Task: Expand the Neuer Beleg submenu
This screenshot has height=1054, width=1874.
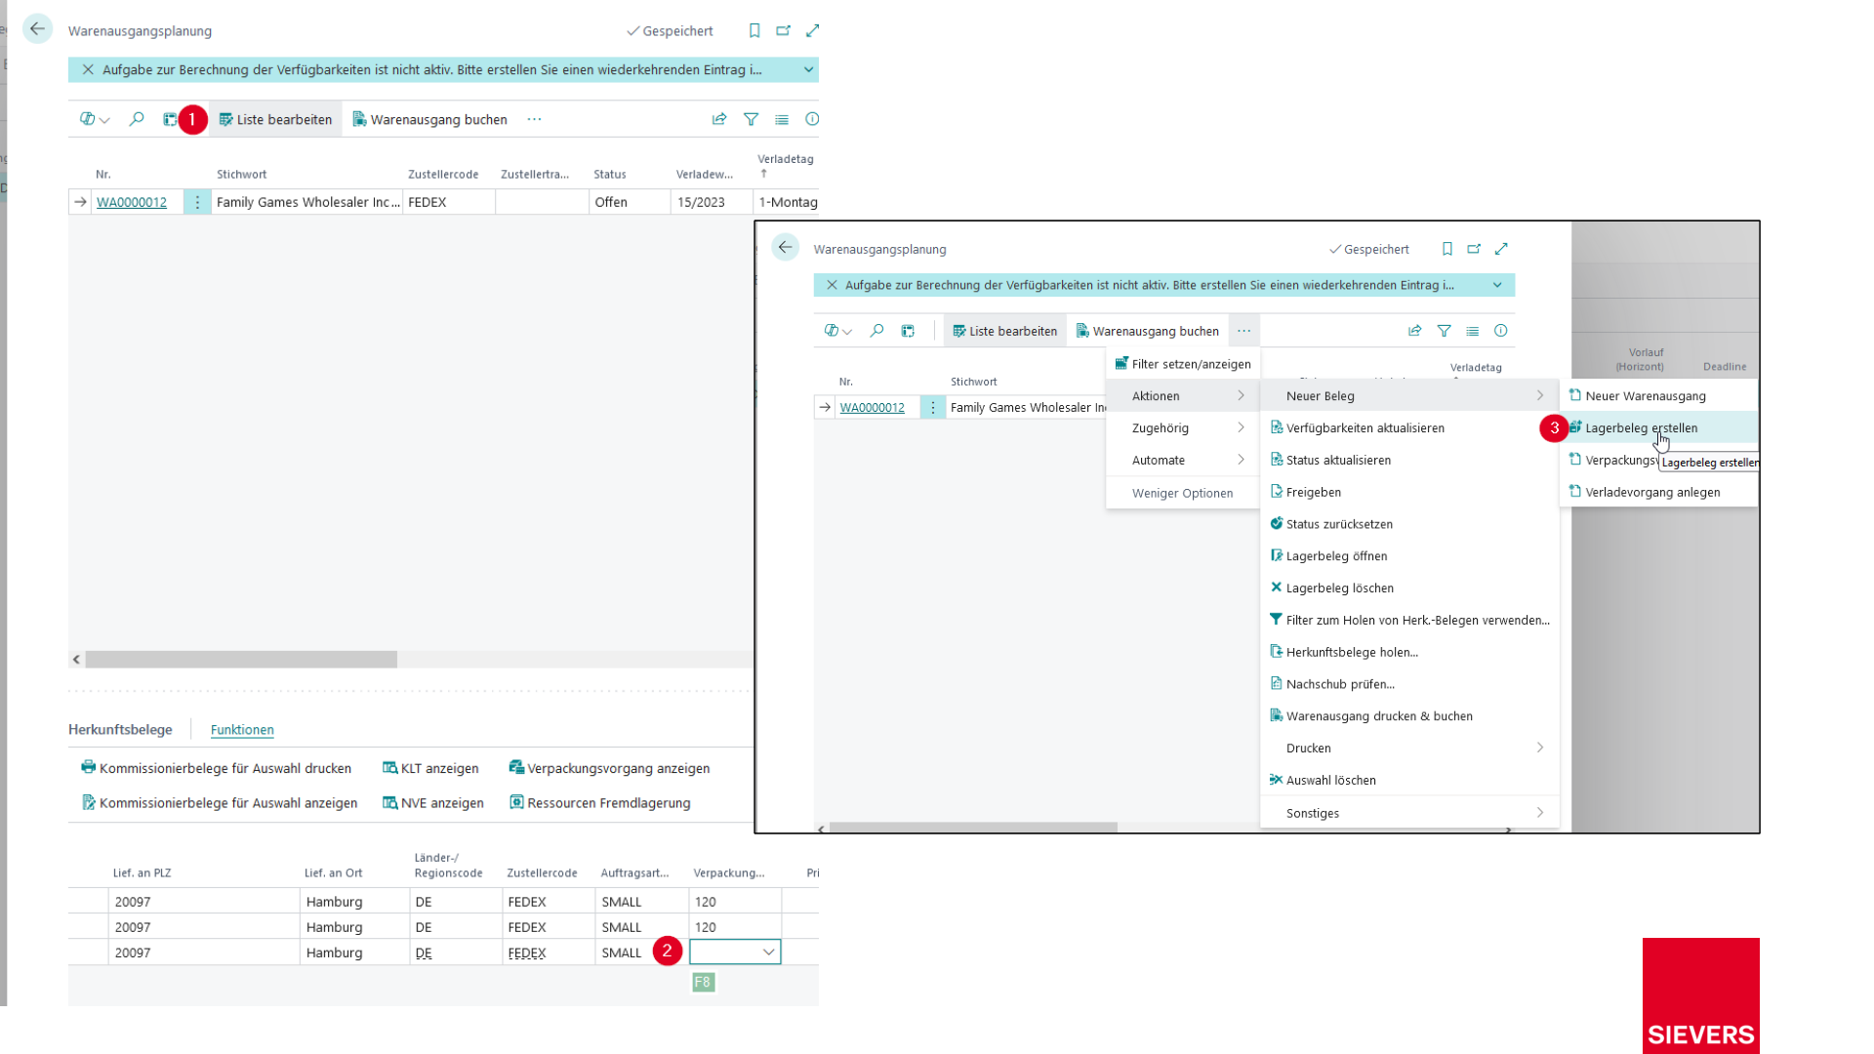Action: tap(1409, 396)
